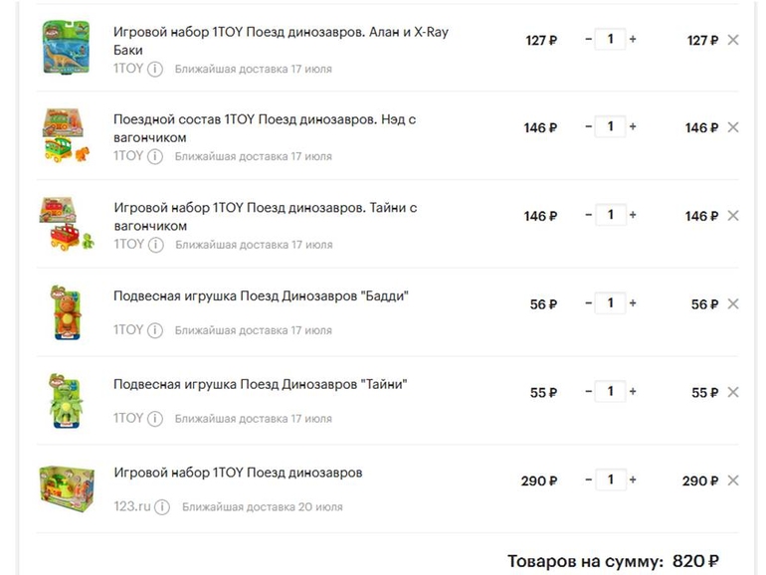The image size is (766, 575).
Task: Increase quantity of Тайни с вагончиком set
Action: click(633, 215)
